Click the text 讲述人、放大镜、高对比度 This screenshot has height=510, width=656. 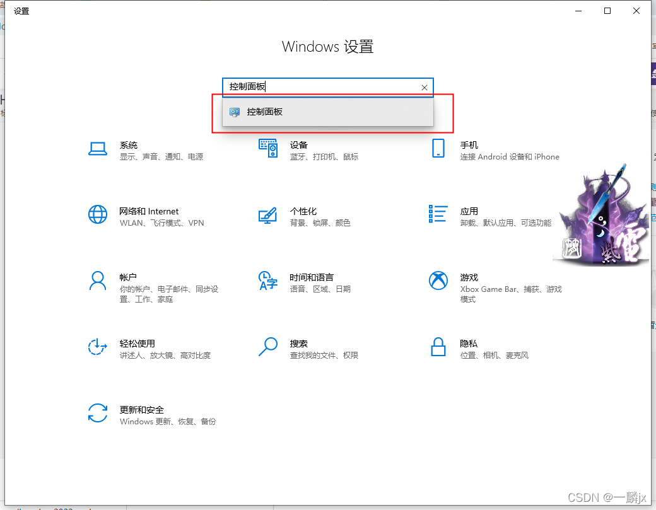[165, 356]
